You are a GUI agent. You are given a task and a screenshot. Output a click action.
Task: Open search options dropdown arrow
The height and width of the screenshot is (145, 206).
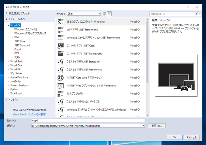tap(200, 14)
